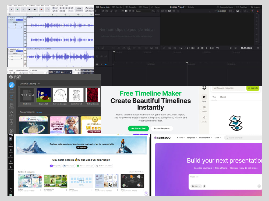This screenshot has width=269, height=201.
Task: Click Audacity's Zoom In magnifier
Action: click(61, 8)
